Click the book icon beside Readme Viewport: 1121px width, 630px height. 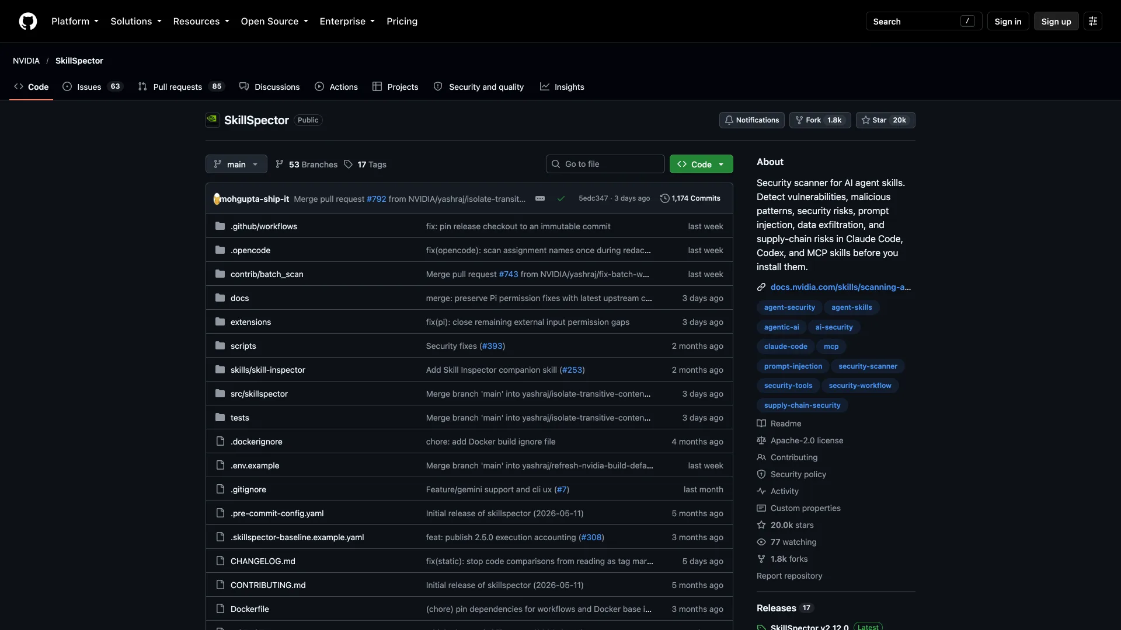(761, 424)
